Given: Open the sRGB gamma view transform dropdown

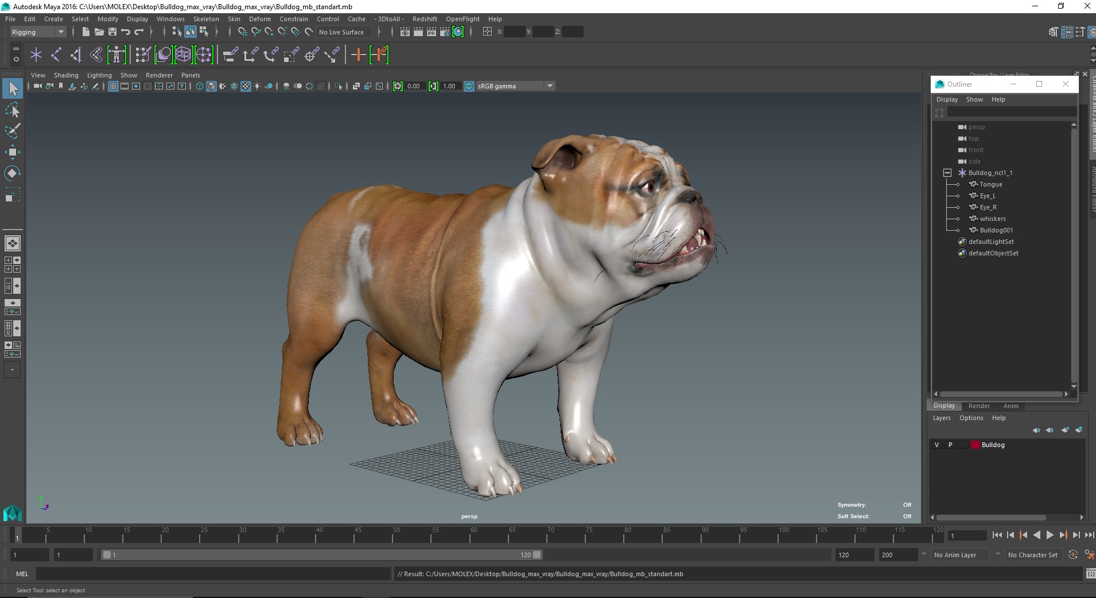Looking at the screenshot, I should (515, 86).
